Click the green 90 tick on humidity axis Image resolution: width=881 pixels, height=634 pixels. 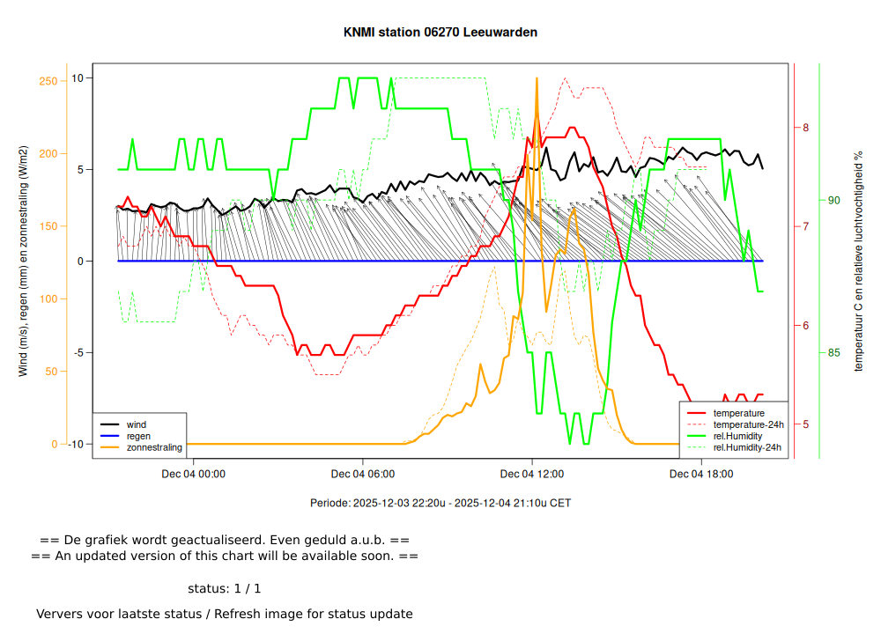[833, 201]
